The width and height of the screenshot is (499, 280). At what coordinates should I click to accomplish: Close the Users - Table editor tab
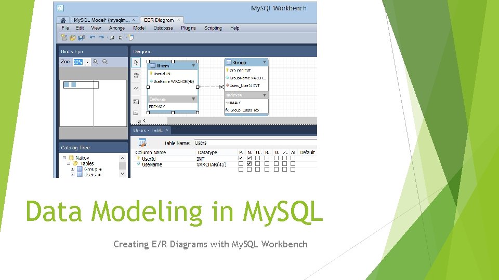(x=167, y=130)
